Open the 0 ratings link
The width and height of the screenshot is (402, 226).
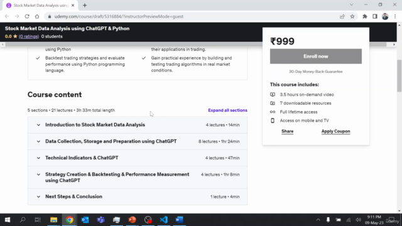pos(29,36)
